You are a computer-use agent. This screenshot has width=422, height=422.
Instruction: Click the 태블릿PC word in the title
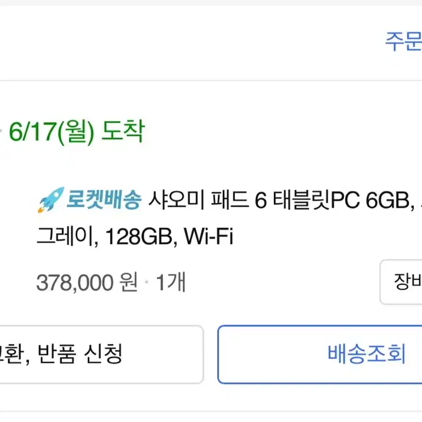316,201
